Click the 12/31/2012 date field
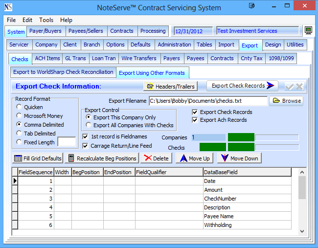 tap(193, 31)
